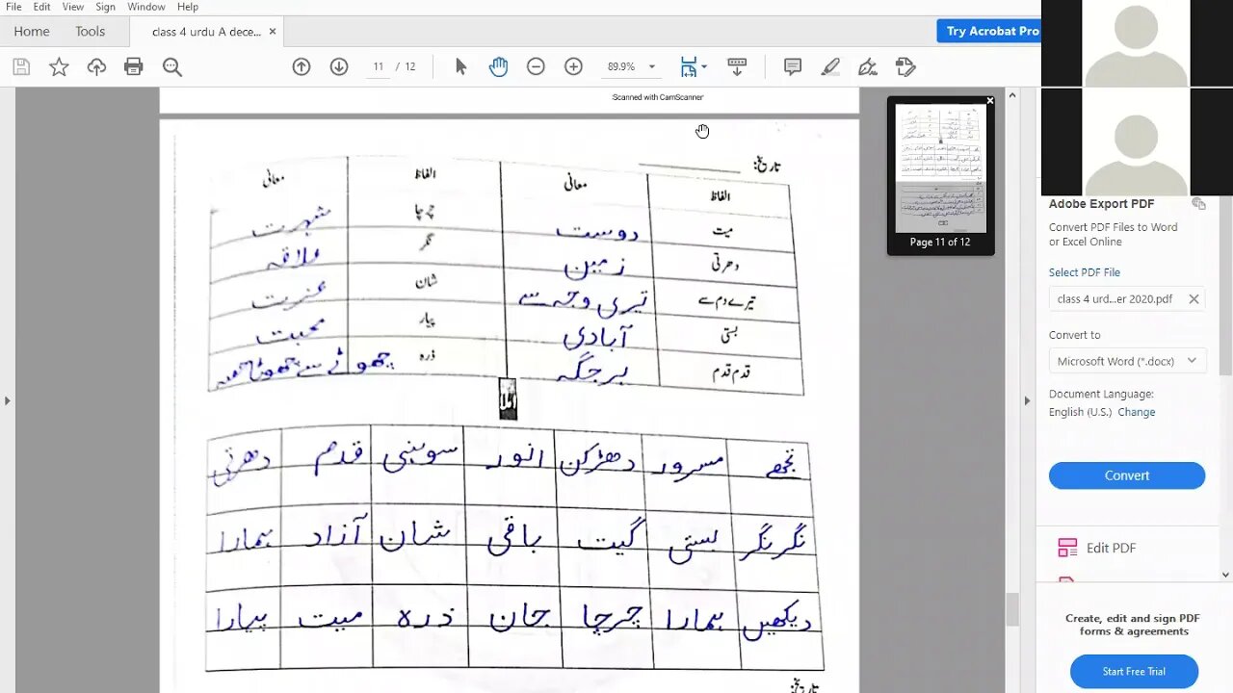Open the Convert to format dropdown

(1127, 361)
